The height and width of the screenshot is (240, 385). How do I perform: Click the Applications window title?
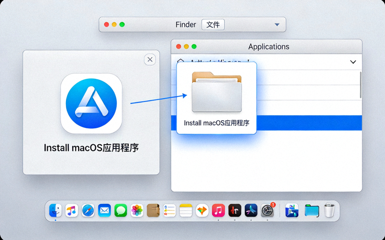click(x=269, y=47)
